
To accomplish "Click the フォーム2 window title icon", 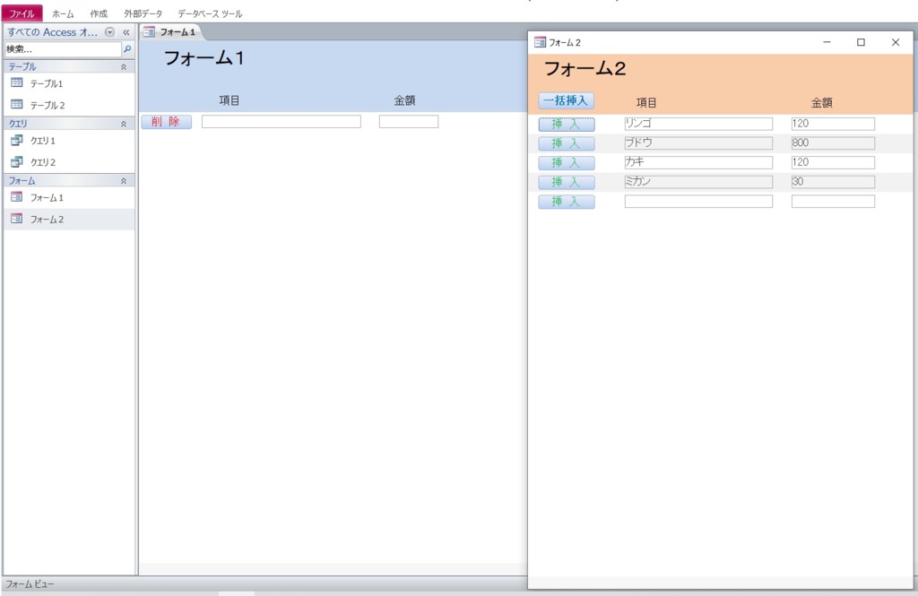I will click(539, 42).
